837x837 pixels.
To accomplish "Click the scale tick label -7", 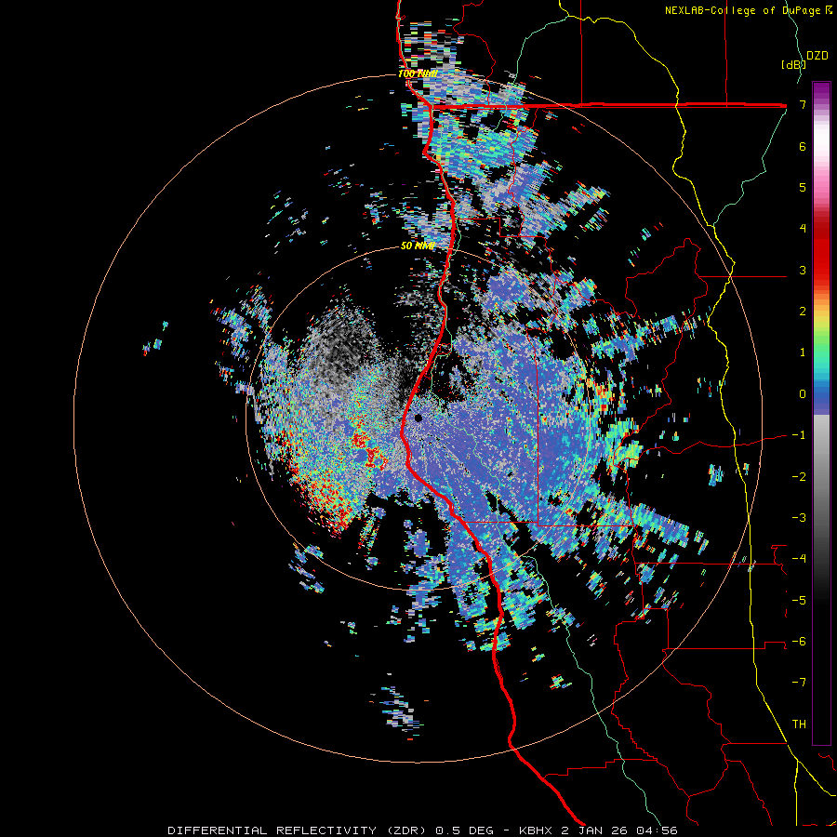I will coord(799,683).
